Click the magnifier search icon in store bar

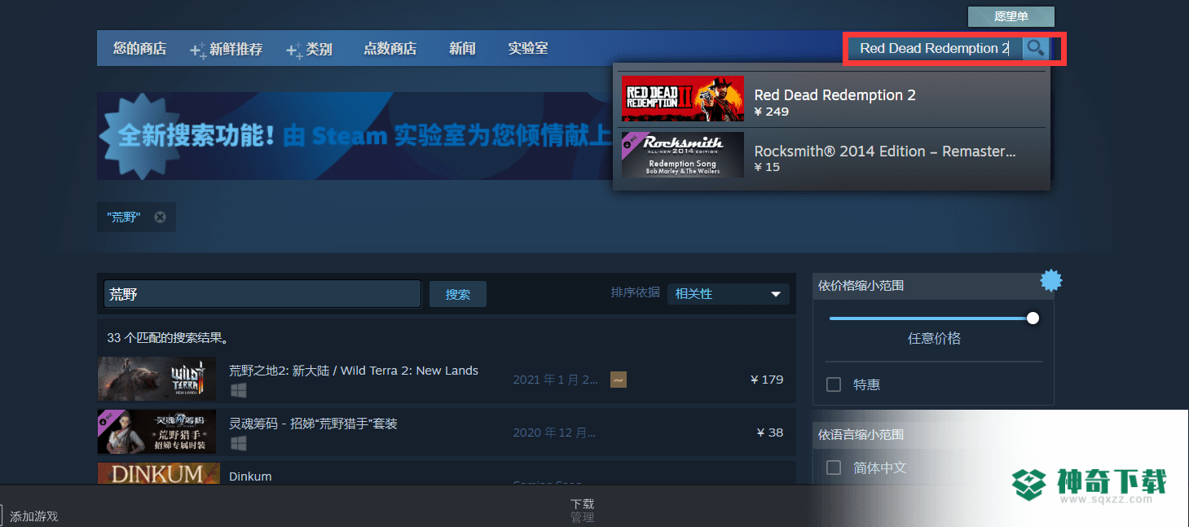pyautogui.click(x=1035, y=48)
